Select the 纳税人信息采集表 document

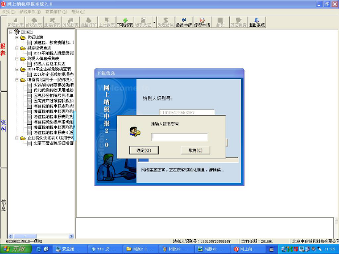click(x=49, y=64)
